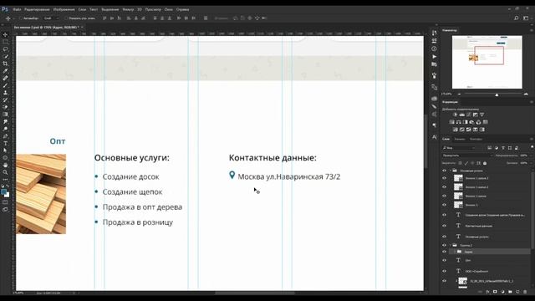The width and height of the screenshot is (535, 301).
Task: Hide the Группа 2 group
Action: click(x=444, y=245)
